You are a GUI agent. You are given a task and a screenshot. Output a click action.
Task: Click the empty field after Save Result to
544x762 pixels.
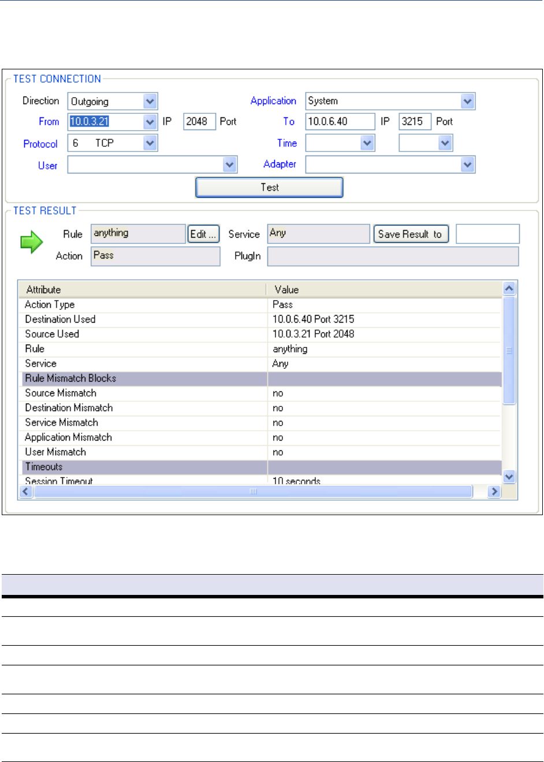(x=487, y=234)
